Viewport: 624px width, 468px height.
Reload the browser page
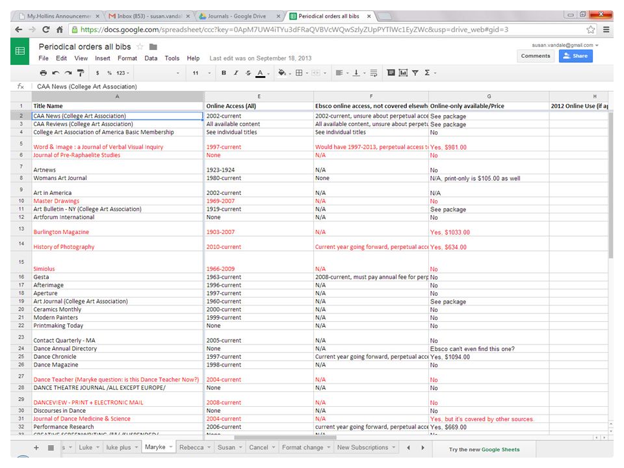(45, 29)
